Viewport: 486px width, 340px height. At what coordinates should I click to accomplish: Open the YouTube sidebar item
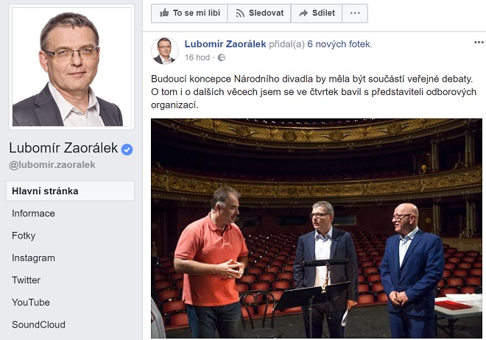pos(31,302)
